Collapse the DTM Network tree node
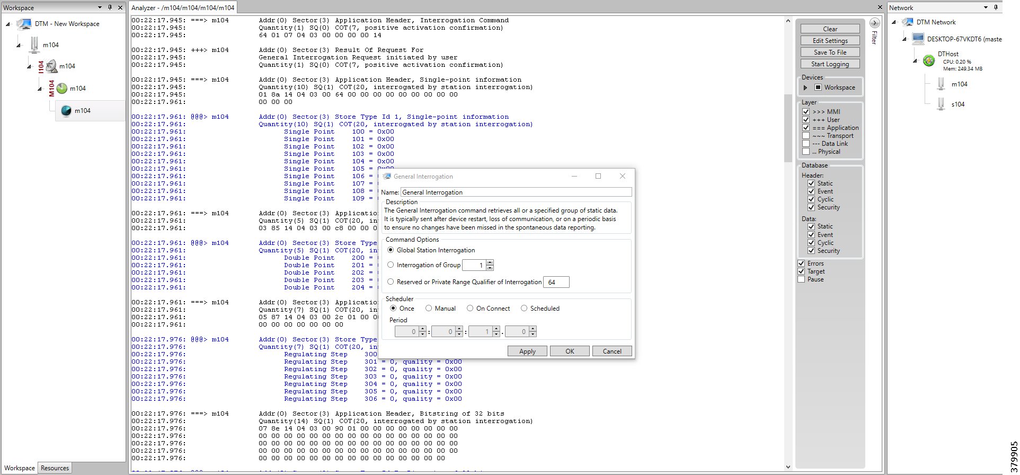This screenshot has height=475, width=1020. point(894,22)
